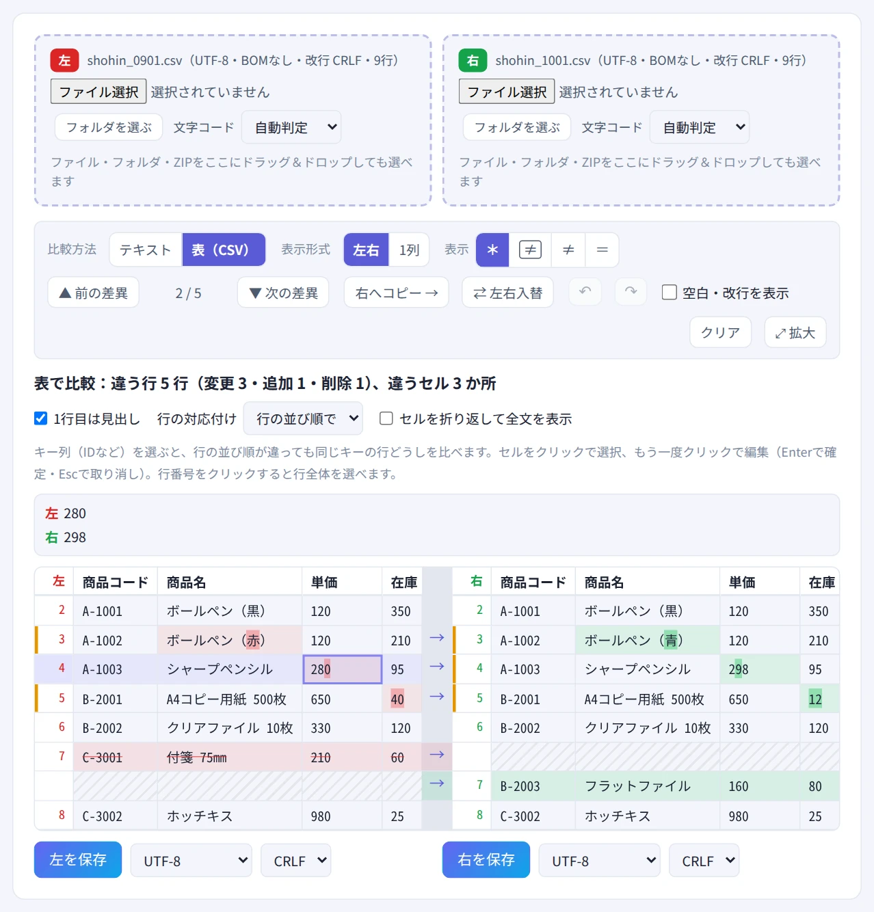
Task: Select 表（CSV）comparison method
Action: click(x=224, y=250)
